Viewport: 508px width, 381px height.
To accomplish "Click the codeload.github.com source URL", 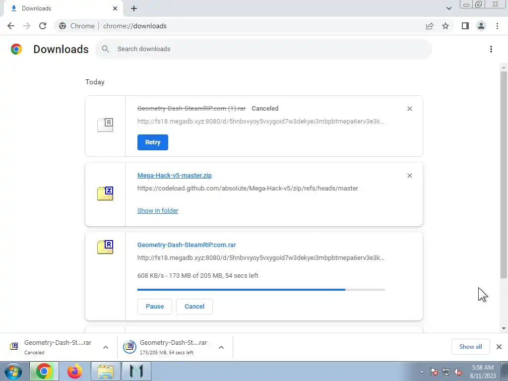I will [x=248, y=188].
